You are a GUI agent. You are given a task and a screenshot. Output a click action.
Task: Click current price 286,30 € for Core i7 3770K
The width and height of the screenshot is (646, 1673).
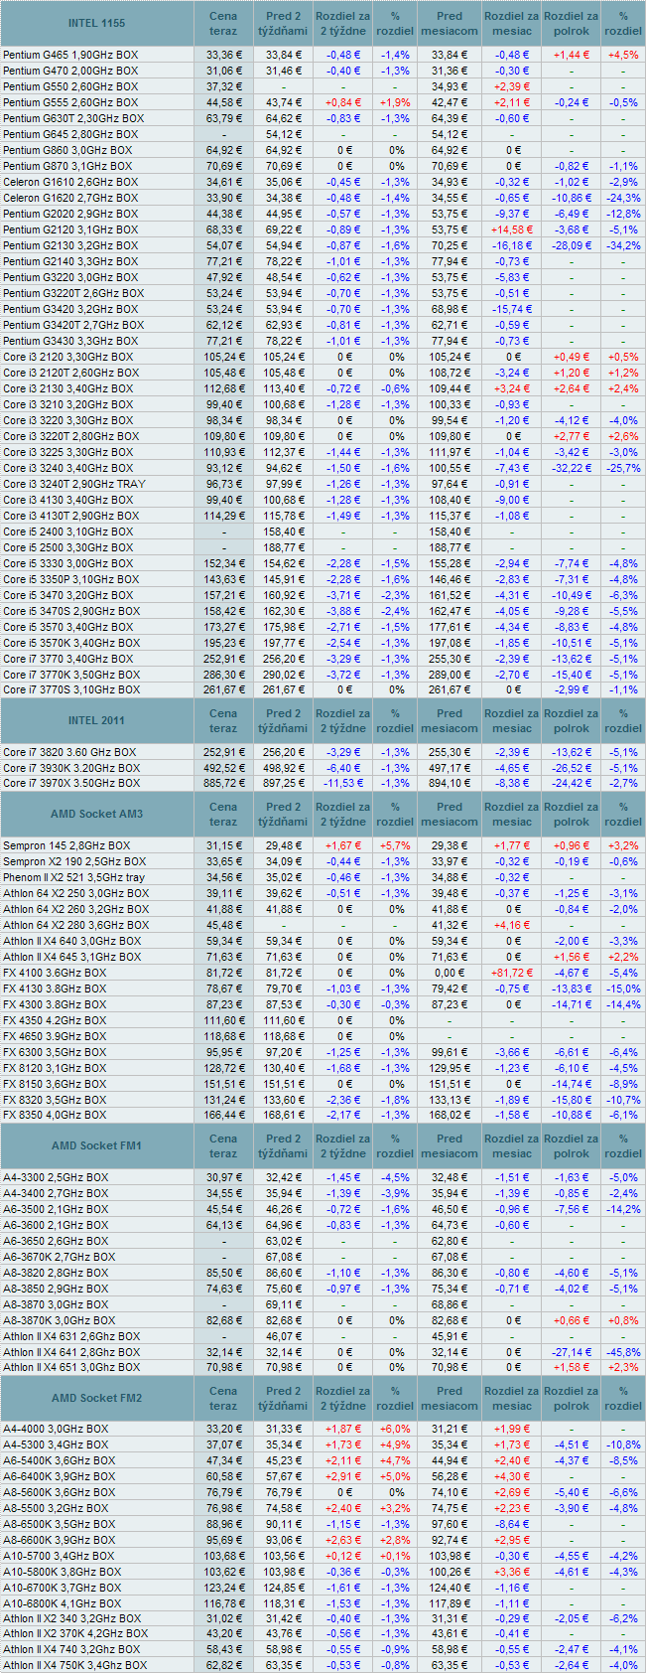point(223,675)
